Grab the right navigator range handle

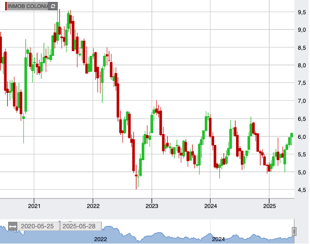(294, 231)
